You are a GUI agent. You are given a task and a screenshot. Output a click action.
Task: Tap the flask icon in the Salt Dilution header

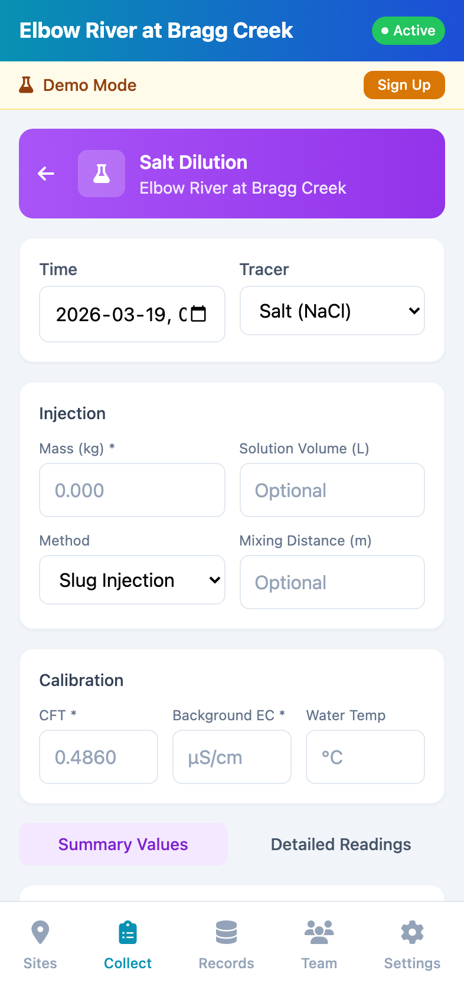pos(101,174)
